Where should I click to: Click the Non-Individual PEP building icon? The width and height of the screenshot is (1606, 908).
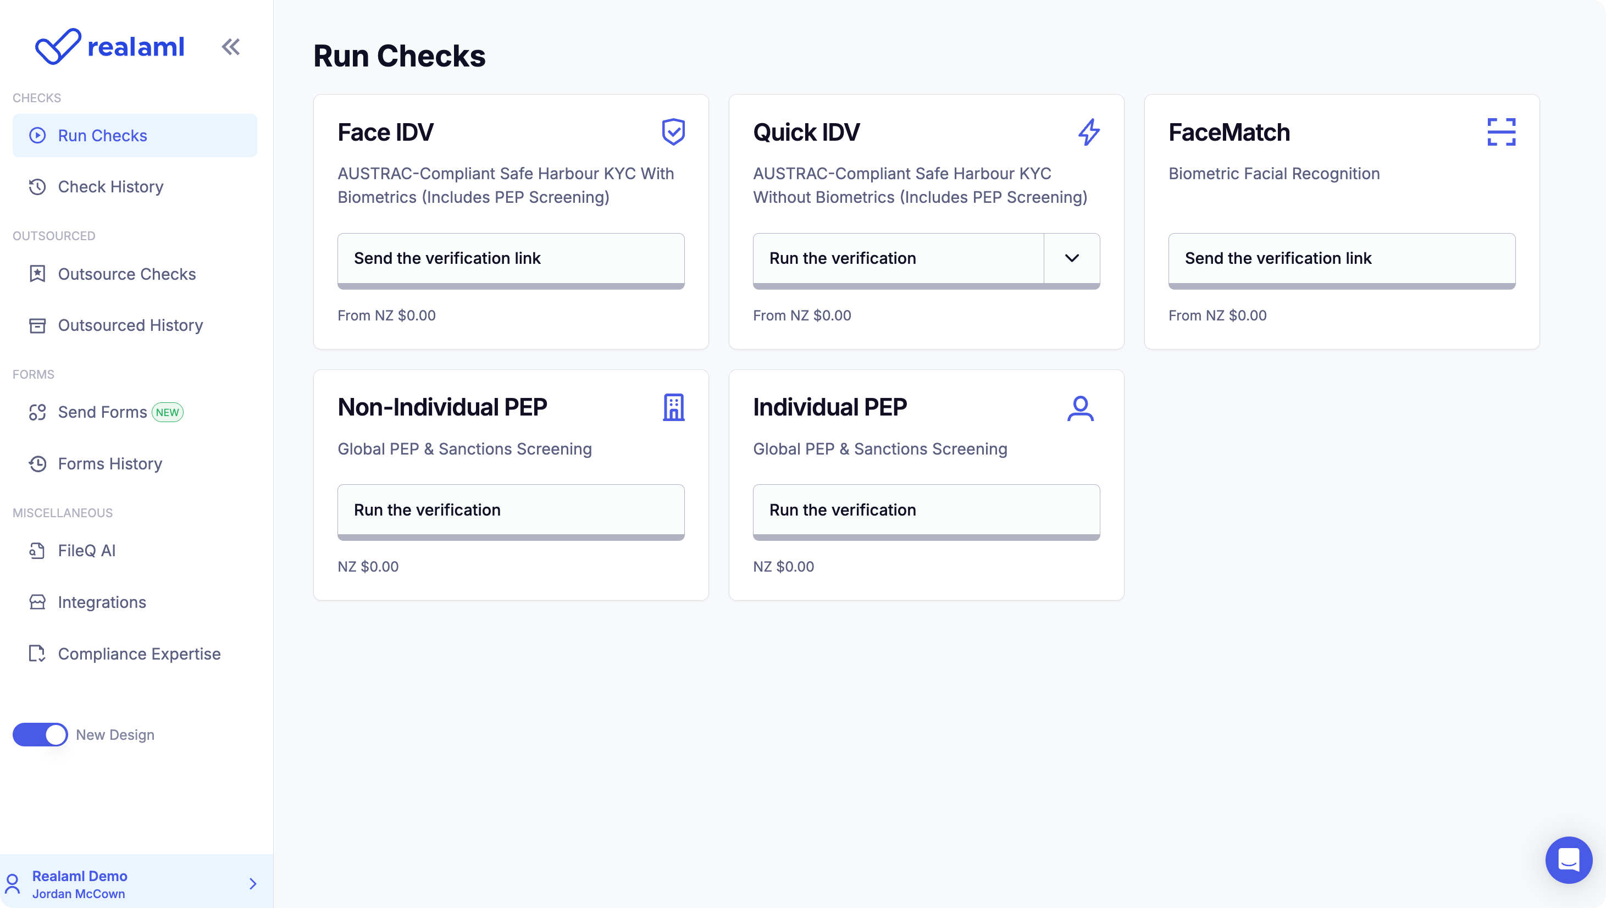(x=673, y=408)
